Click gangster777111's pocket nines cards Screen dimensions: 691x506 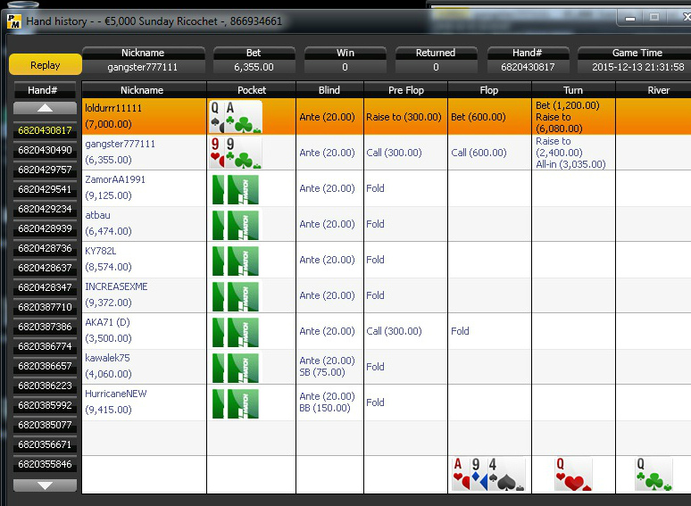236,153
